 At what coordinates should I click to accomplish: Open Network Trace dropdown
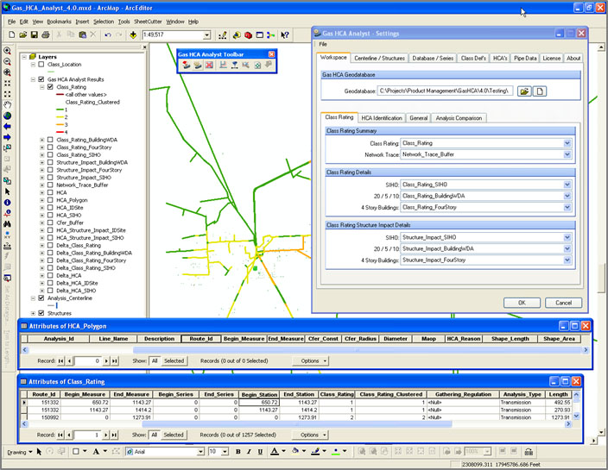point(567,154)
